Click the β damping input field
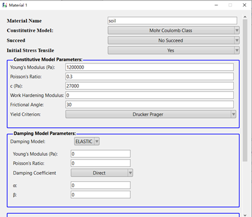Screen dimensions: 252x217 [101, 195]
